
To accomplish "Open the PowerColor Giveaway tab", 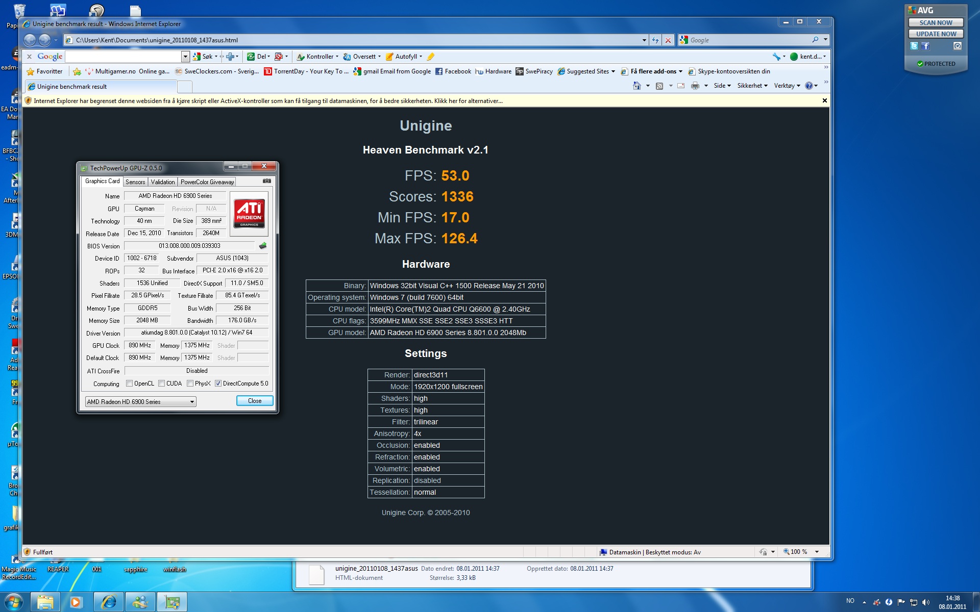I will click(x=207, y=182).
